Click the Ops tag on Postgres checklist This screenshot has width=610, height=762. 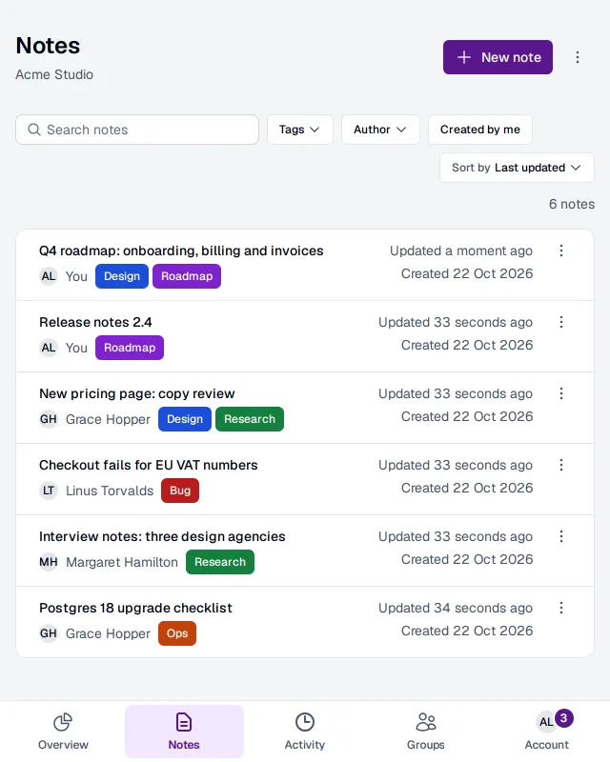[177, 633]
